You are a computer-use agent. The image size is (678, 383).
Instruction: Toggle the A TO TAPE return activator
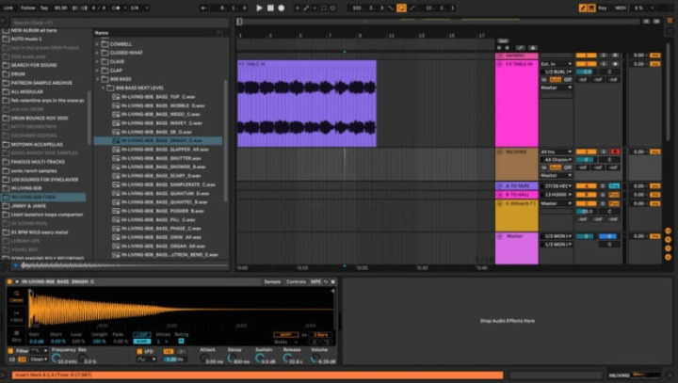click(x=586, y=186)
